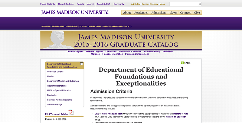
Task: Click the James Madison University logo
Action: (75, 12)
